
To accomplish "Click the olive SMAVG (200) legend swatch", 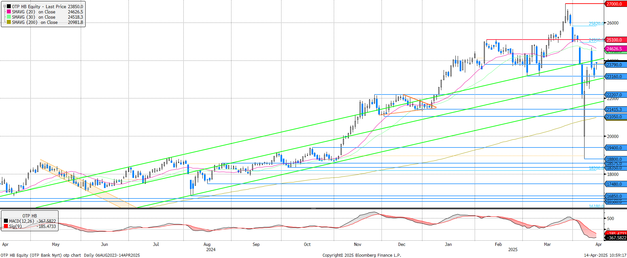I will (x=9, y=22).
